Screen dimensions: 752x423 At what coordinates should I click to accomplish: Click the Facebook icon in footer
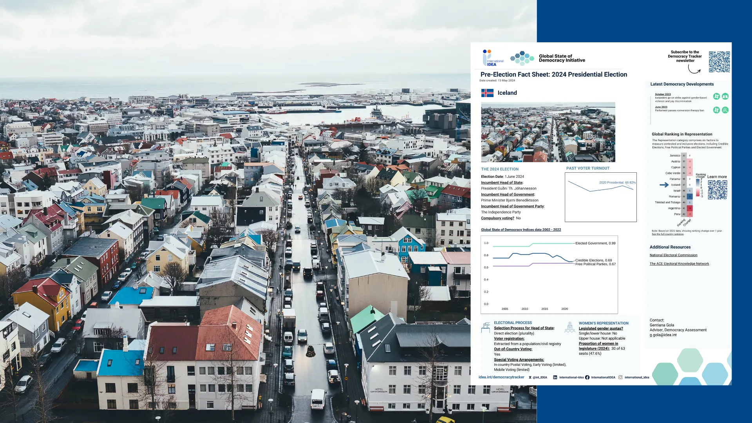click(587, 378)
